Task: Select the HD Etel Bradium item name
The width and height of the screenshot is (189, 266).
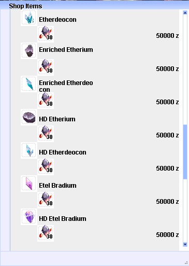Action: click(x=63, y=219)
